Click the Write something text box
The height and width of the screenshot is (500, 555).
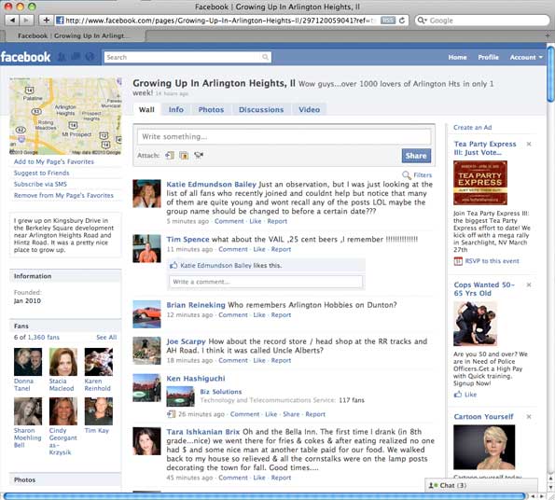(x=284, y=136)
